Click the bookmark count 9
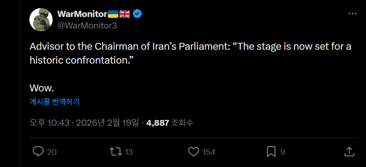The height and width of the screenshot is (167, 366). click(x=283, y=152)
